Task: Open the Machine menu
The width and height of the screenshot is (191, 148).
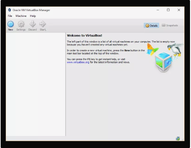Action: [x=21, y=16]
